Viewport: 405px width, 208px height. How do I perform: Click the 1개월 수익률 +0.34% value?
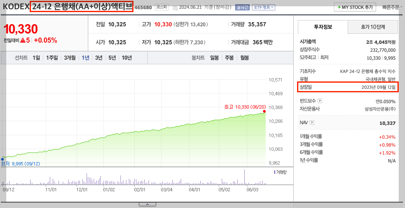(x=387, y=137)
